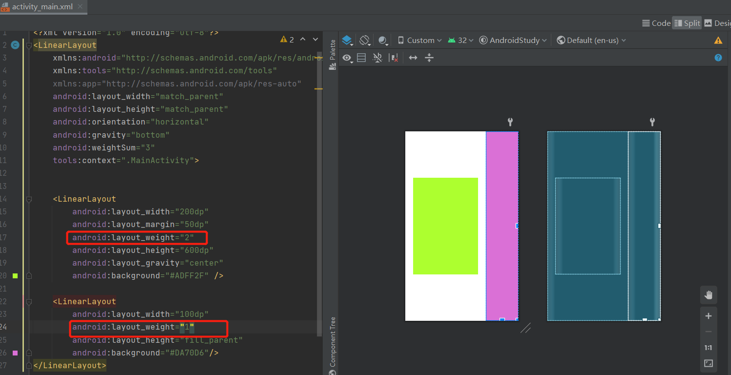Screen dimensions: 731x375
Task: Click the fold end marker on line 20
Action: (x=29, y=275)
